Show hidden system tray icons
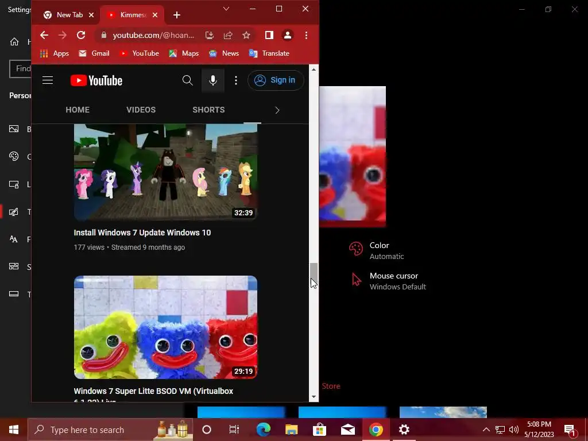 click(486, 430)
